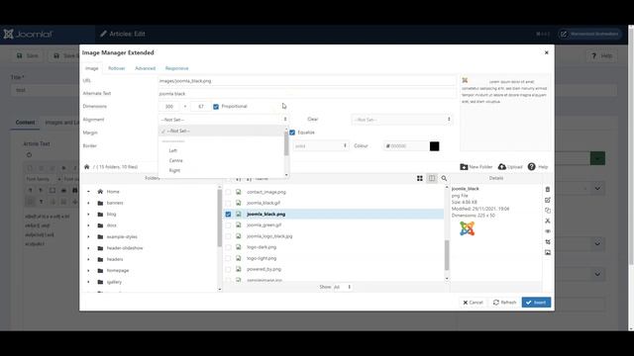The image size is (634, 356).
Task: Click the thumbnail image icon in Details panel
Action: click(548, 252)
